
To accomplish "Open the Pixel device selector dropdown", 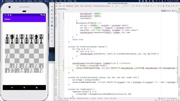I will coord(126,6).
